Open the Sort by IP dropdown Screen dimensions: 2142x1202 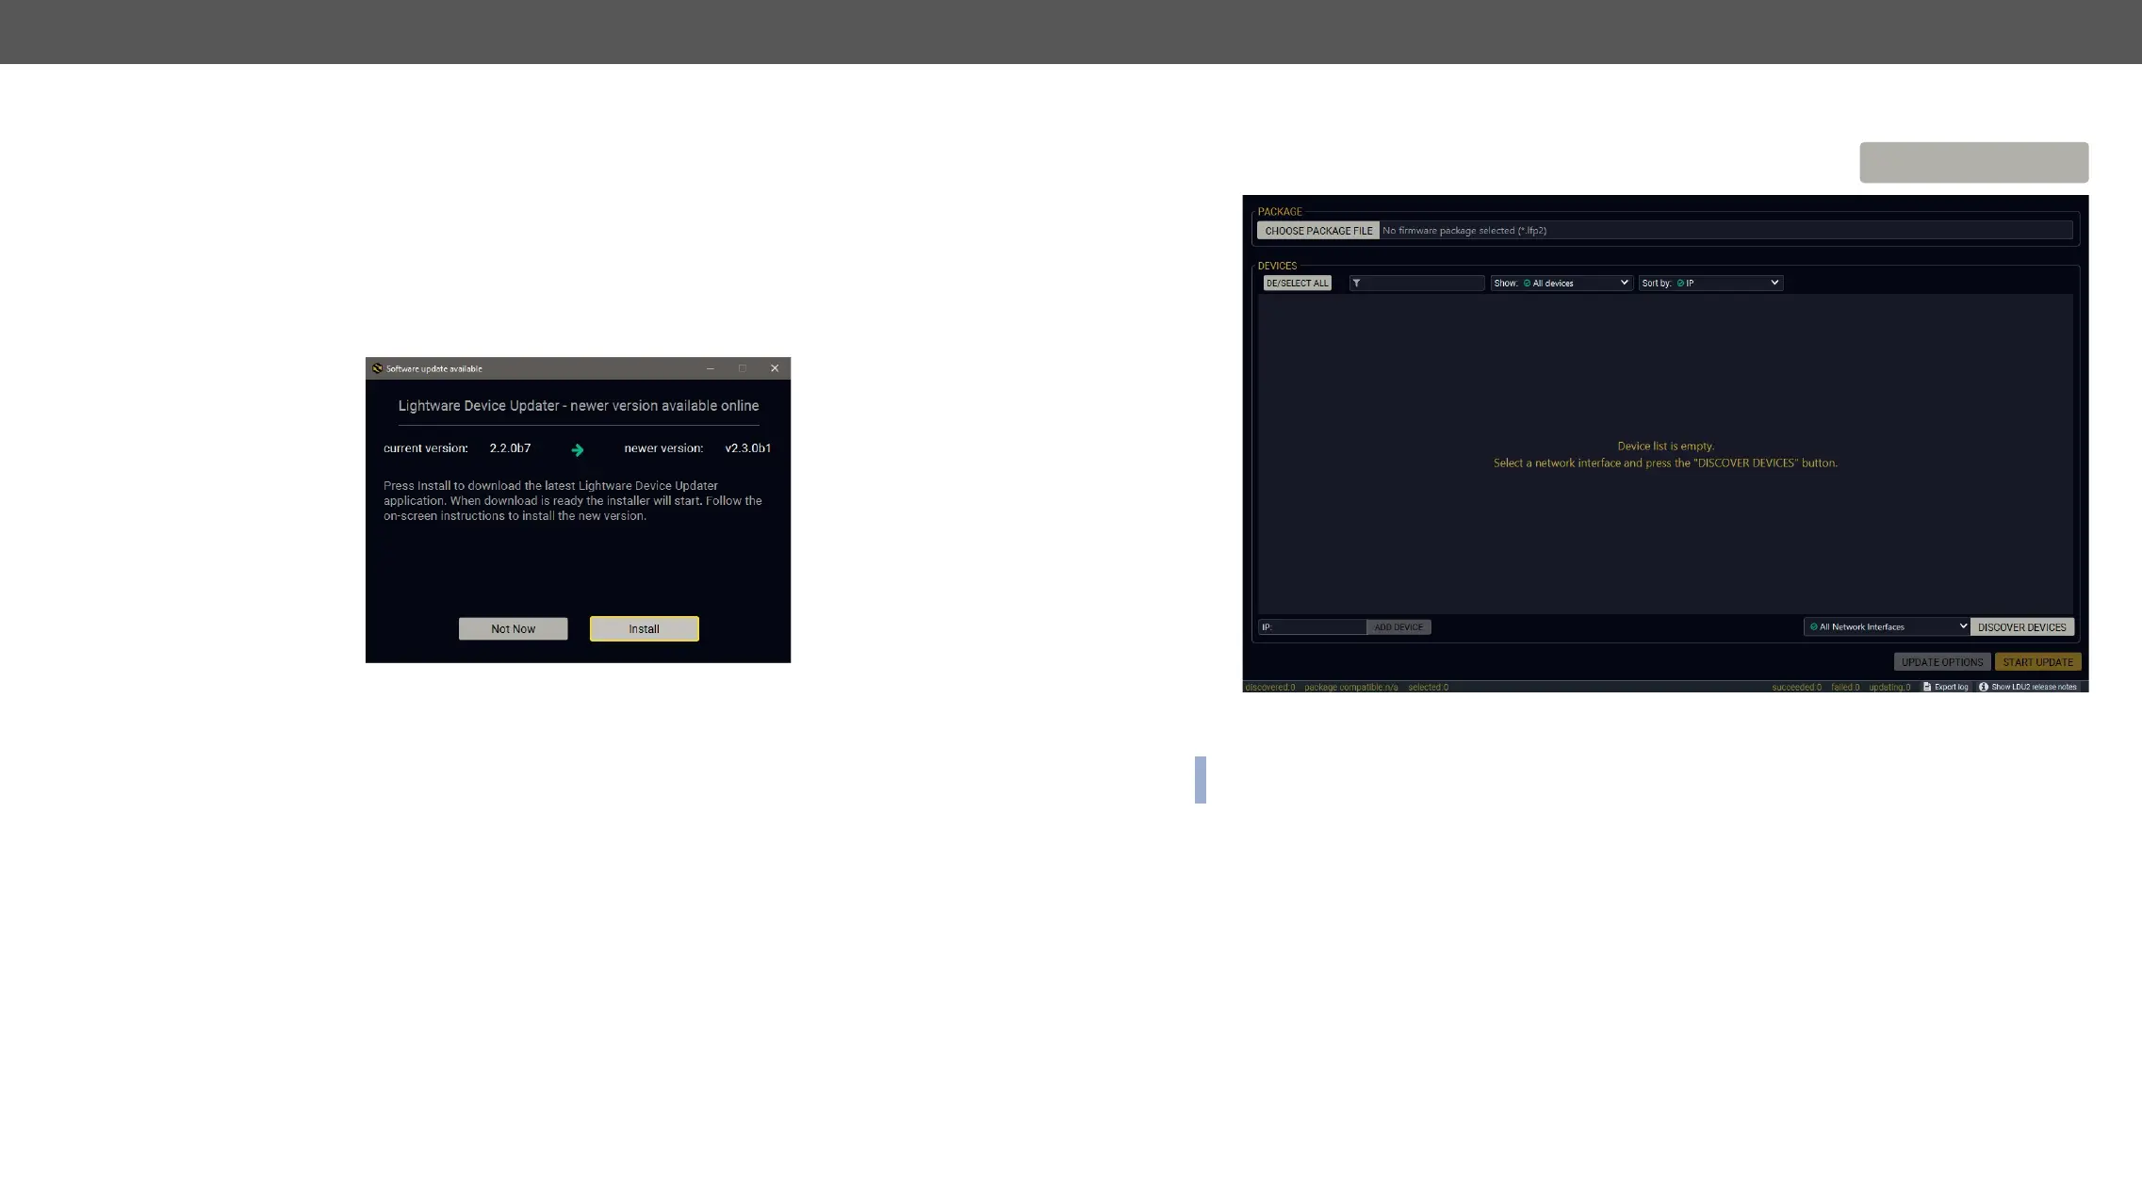point(1710,283)
